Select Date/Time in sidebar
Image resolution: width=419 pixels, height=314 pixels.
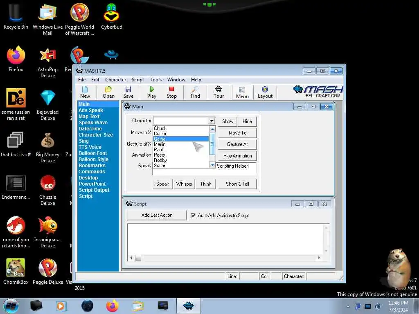click(x=90, y=129)
